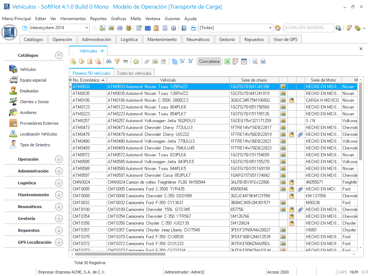Click the delete record icon
The height and width of the screenshot is (276, 368).
coord(98,61)
